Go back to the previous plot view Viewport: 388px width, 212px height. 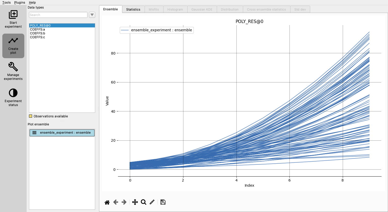pos(116,202)
